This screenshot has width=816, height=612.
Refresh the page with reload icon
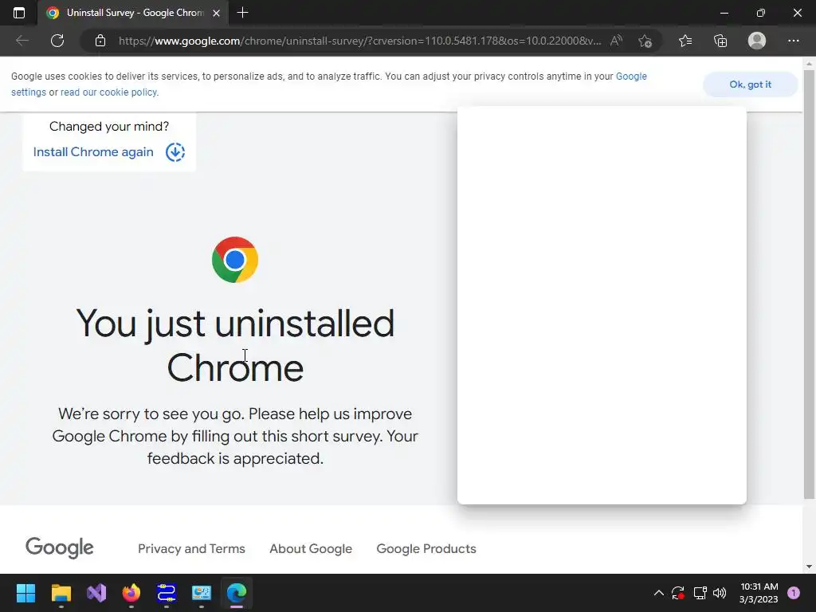(x=57, y=41)
